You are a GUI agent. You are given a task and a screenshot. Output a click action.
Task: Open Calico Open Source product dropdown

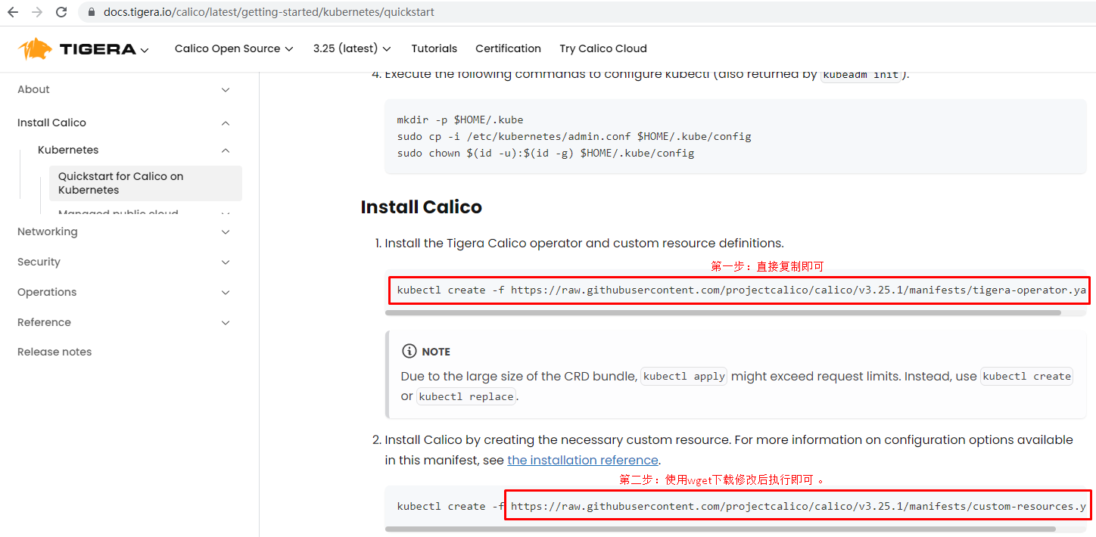tap(234, 48)
